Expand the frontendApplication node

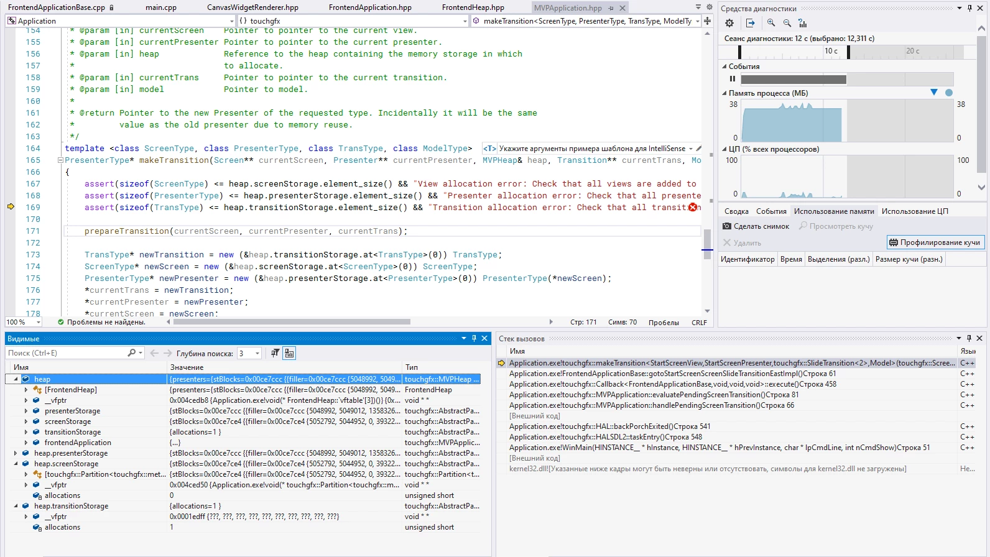26,443
